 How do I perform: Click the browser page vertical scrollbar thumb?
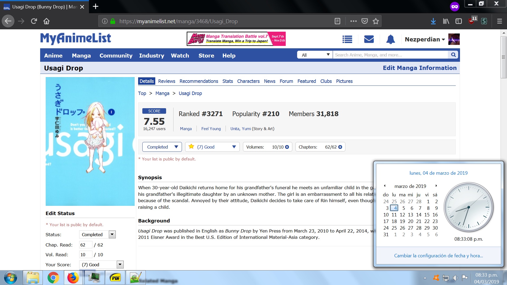(x=503, y=57)
